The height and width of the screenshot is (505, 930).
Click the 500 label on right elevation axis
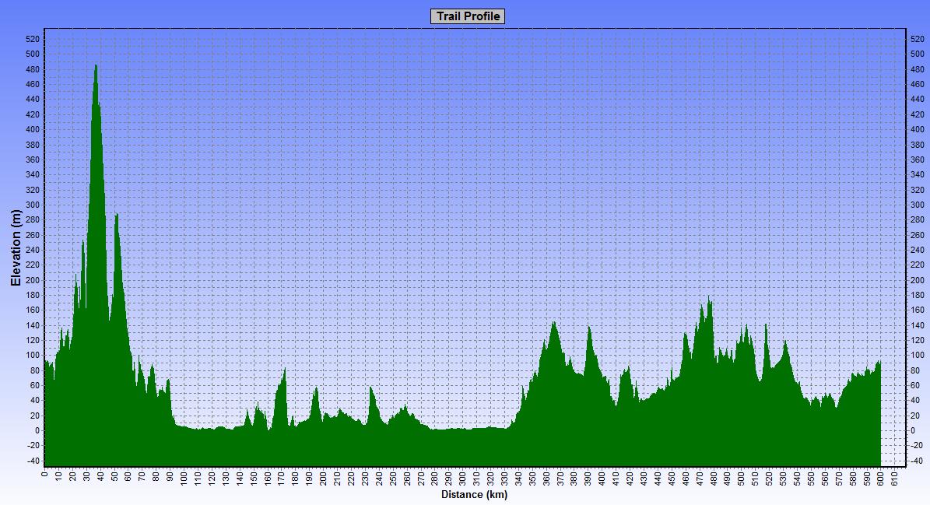coord(918,54)
